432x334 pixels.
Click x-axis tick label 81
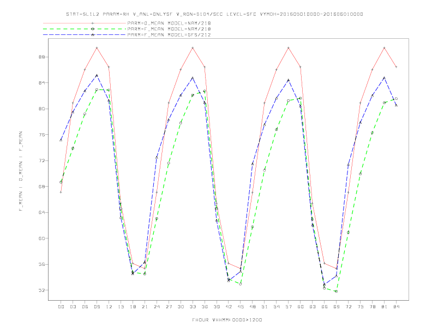(385, 307)
